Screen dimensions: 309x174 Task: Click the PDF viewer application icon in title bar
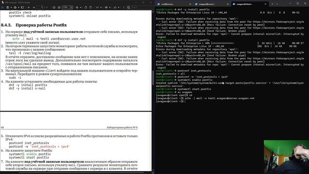(3, 2)
